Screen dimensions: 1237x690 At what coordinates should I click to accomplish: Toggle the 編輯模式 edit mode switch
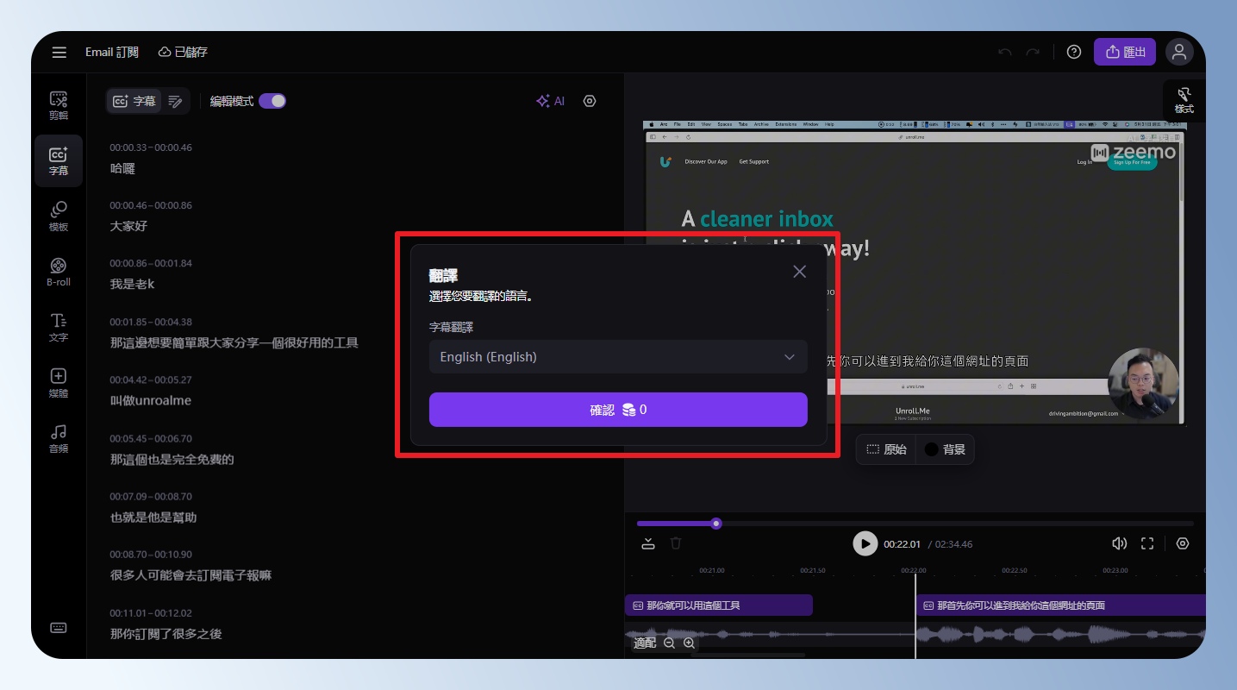click(272, 101)
